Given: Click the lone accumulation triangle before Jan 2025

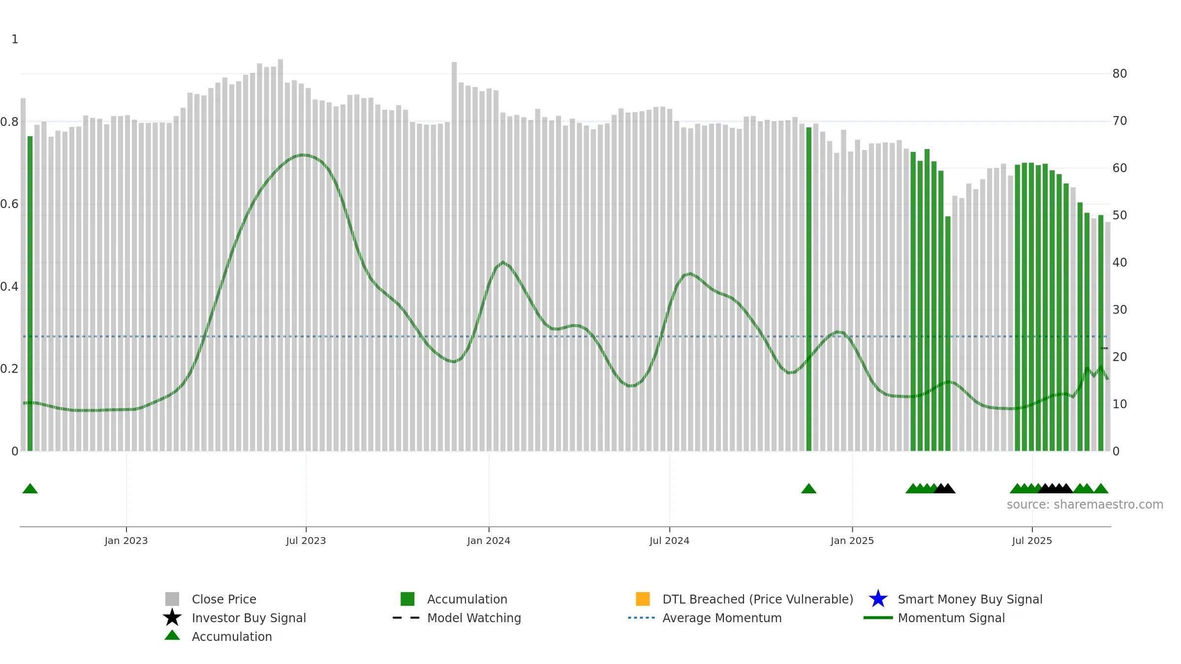Looking at the screenshot, I should click(808, 488).
